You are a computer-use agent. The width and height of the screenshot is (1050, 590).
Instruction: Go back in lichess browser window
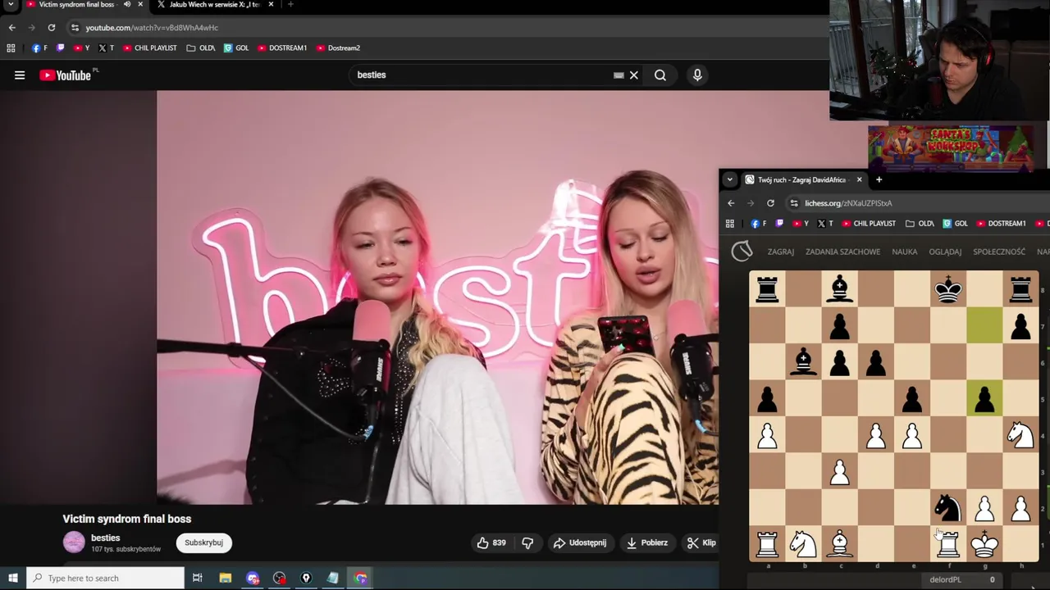pyautogui.click(x=731, y=203)
